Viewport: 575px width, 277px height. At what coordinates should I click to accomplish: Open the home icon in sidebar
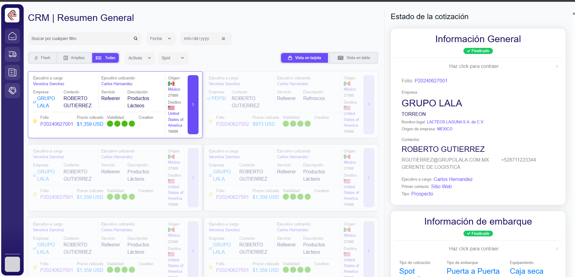click(x=12, y=36)
